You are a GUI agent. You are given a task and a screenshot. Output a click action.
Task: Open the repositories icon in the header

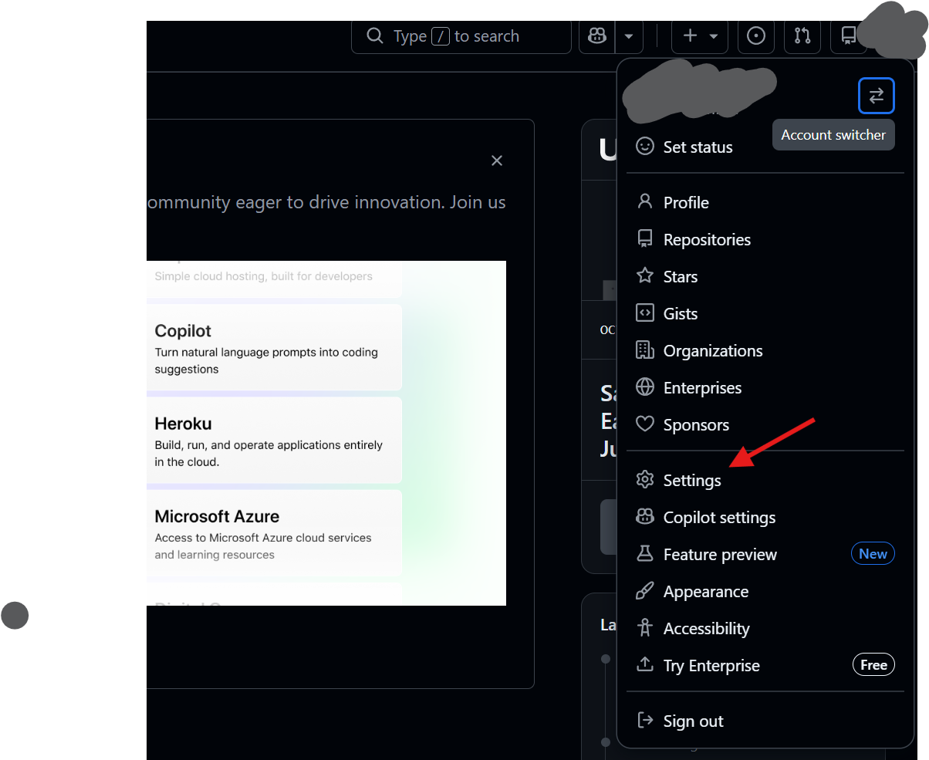click(x=847, y=36)
